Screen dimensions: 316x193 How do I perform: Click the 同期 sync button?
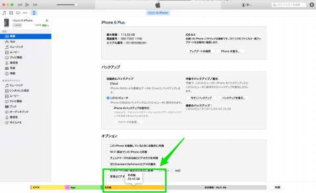tap(278, 187)
